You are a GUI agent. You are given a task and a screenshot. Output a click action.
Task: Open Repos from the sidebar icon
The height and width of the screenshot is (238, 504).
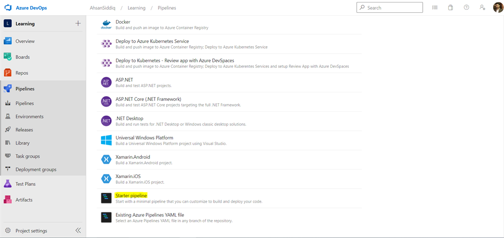point(8,73)
